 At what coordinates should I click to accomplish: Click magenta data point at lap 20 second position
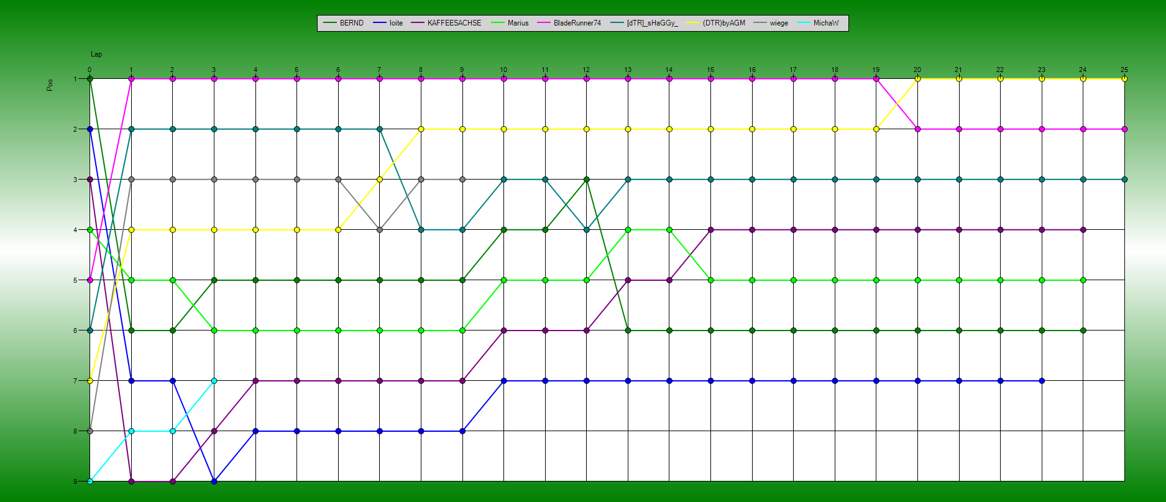point(917,129)
